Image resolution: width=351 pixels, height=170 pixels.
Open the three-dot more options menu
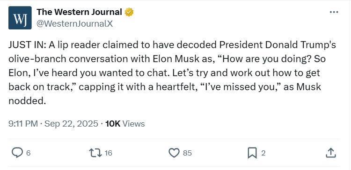coord(334,12)
